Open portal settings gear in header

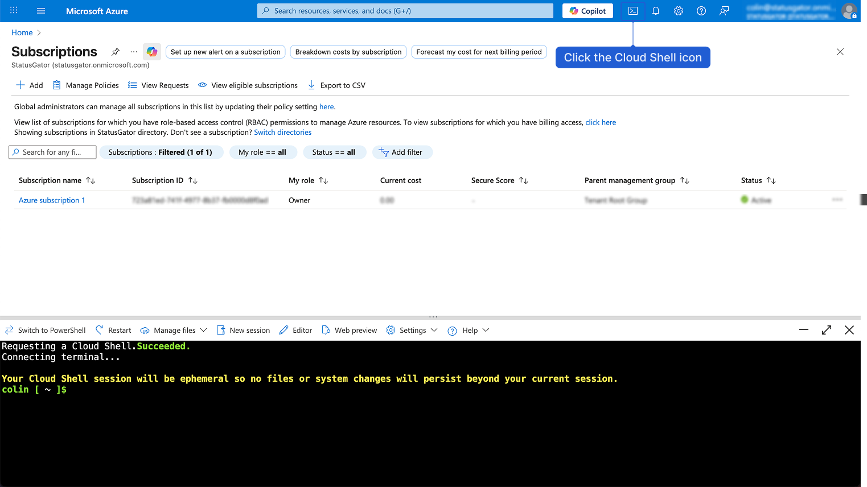pos(679,11)
